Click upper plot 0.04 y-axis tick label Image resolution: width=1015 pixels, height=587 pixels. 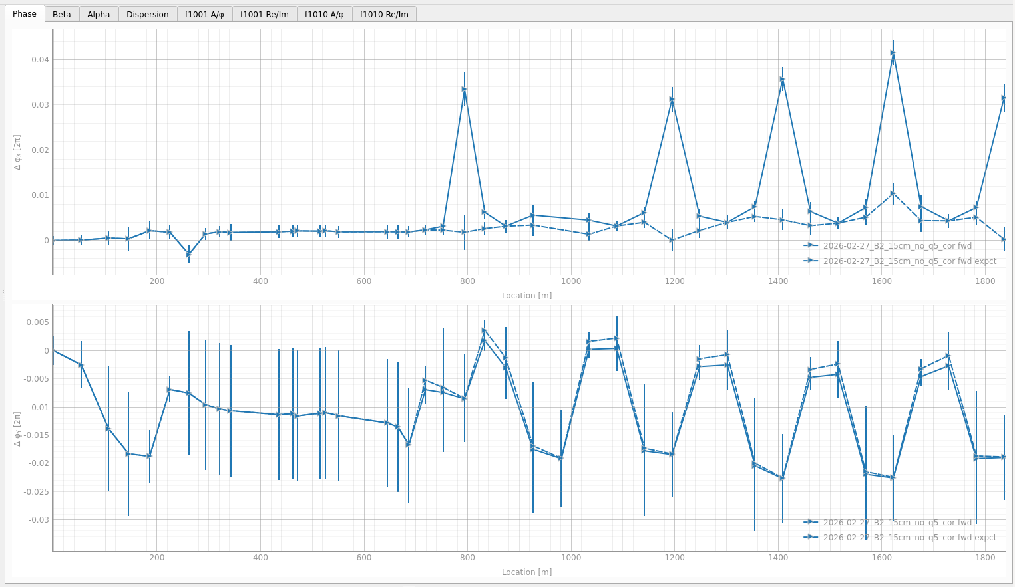coord(40,60)
